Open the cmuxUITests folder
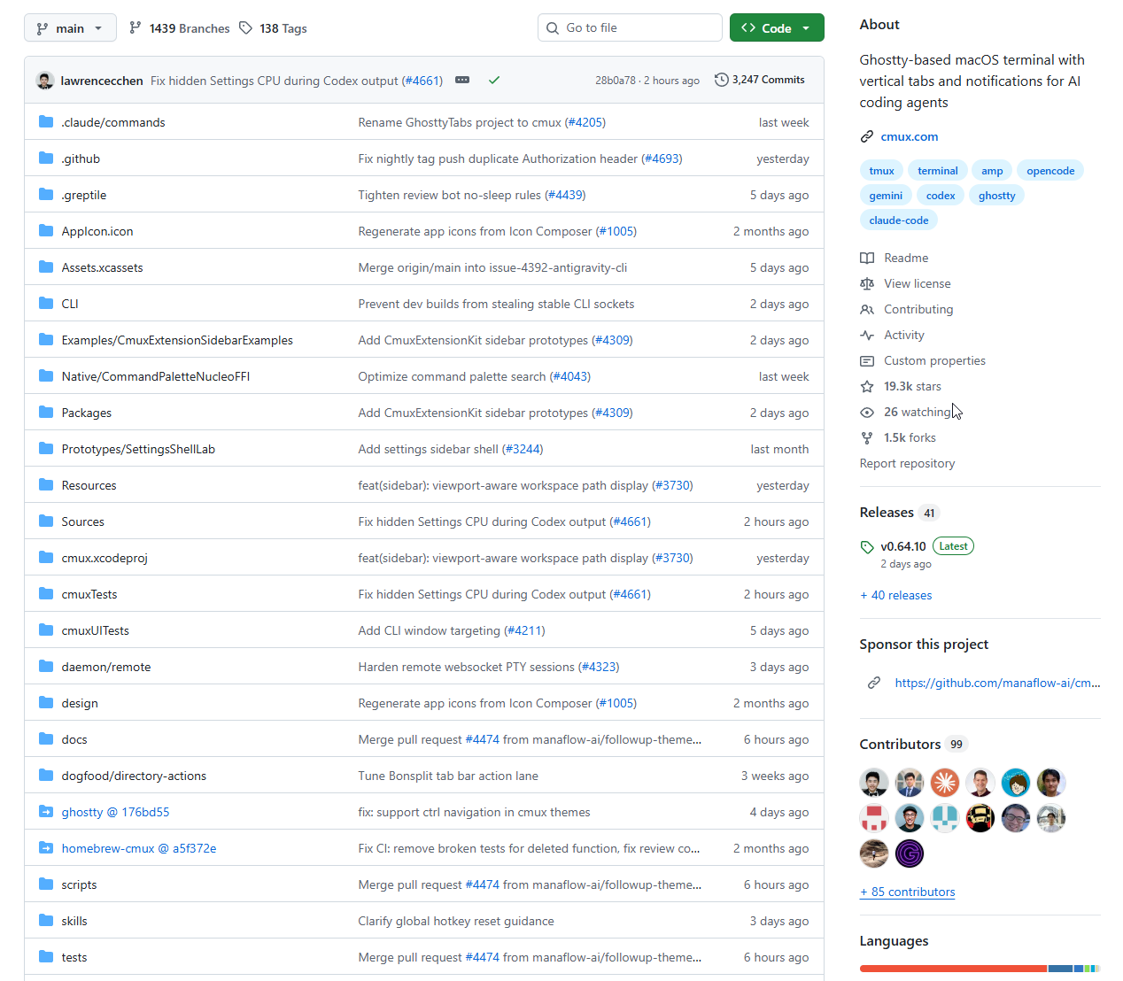 click(96, 630)
